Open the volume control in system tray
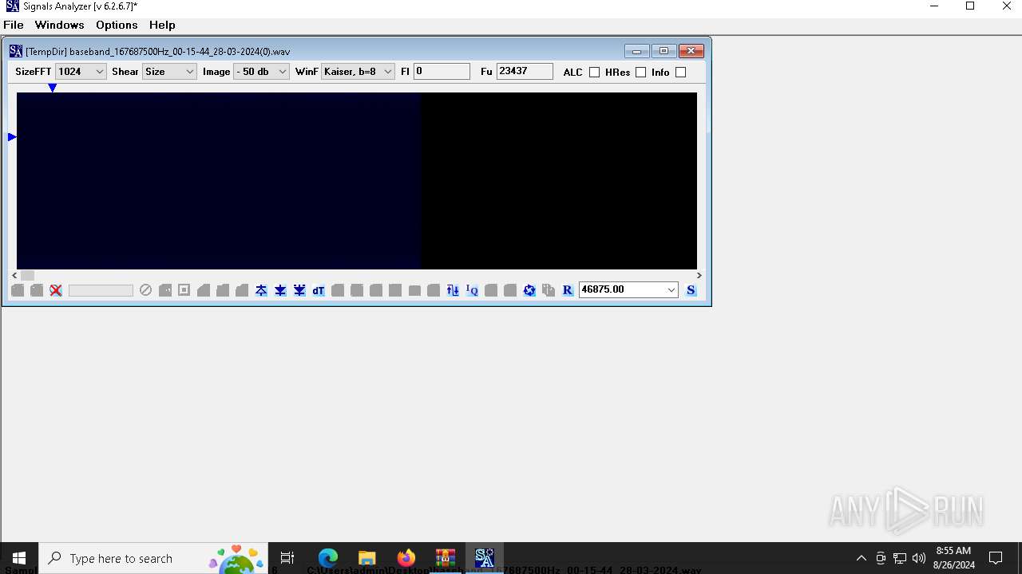 pos(919,558)
